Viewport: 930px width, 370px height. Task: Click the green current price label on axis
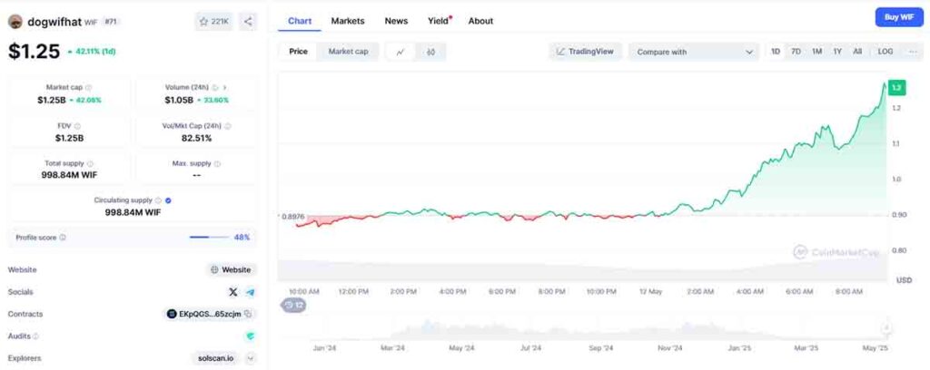click(x=896, y=88)
